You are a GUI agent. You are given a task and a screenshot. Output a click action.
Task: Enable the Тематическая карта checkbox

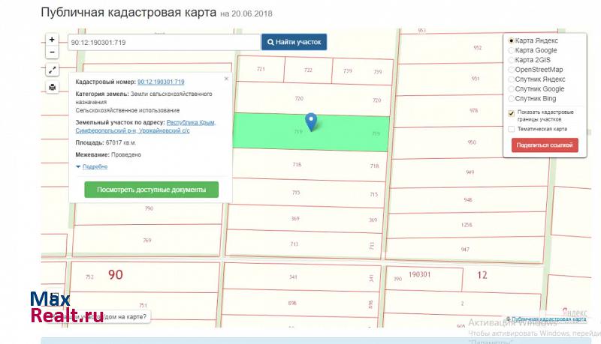pos(512,129)
